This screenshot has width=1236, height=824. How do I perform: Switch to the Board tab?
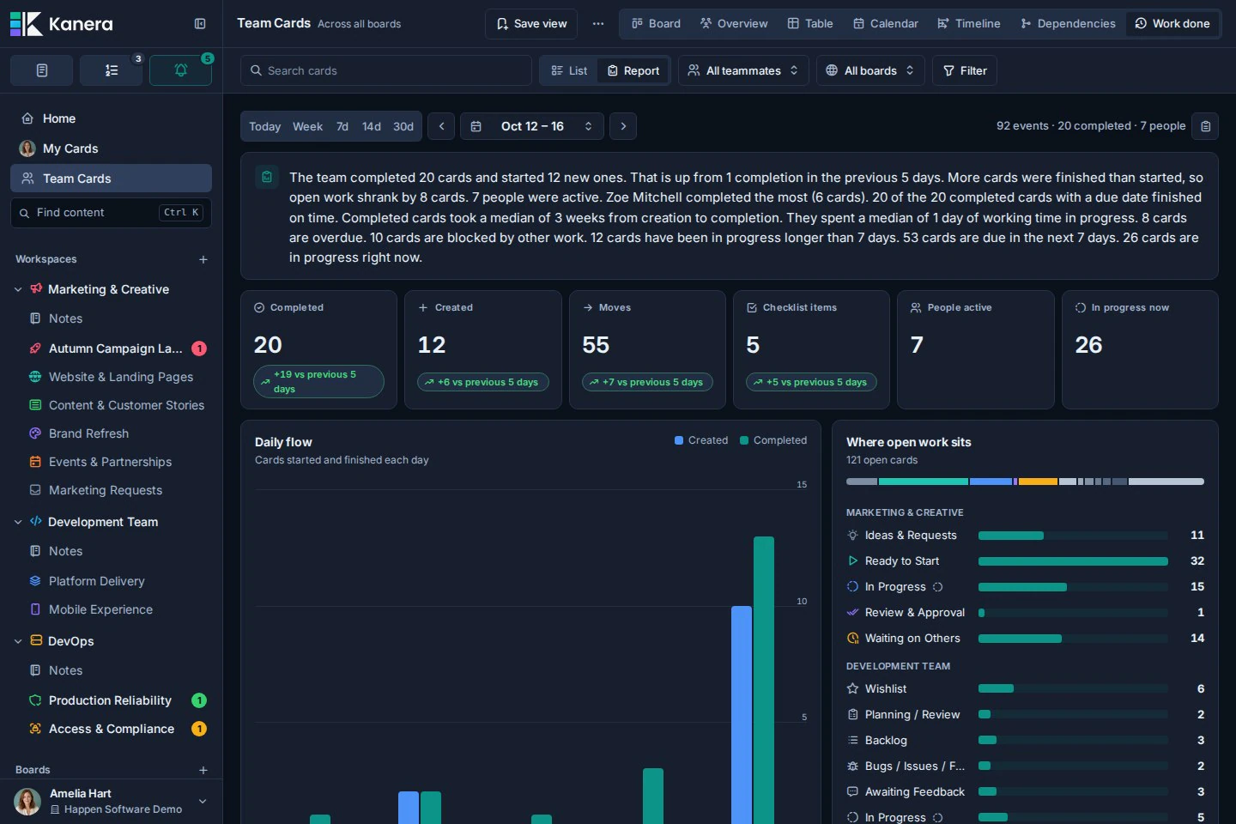[656, 24]
